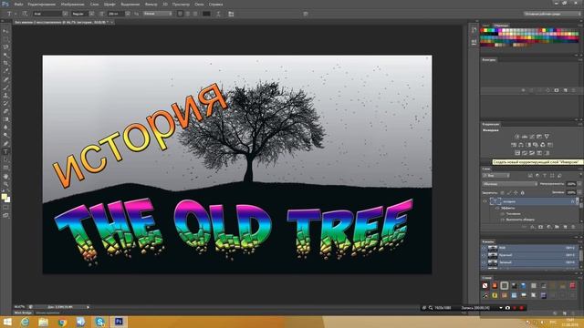Image resolution: width=584 pixels, height=328 pixels.
Task: Create a new group folder icon
Action: 557,227
